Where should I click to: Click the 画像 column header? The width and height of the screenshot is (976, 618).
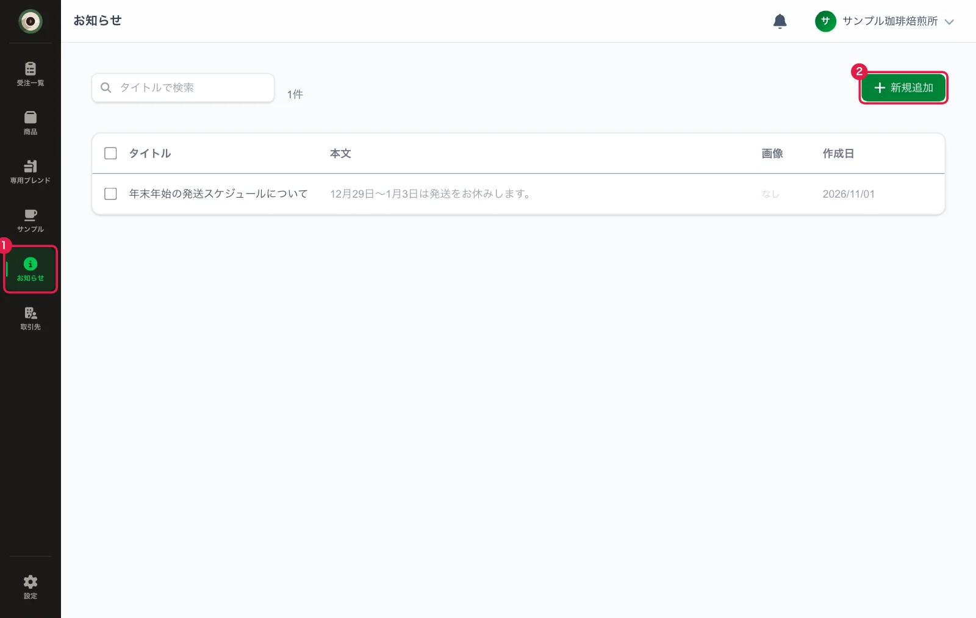(772, 153)
